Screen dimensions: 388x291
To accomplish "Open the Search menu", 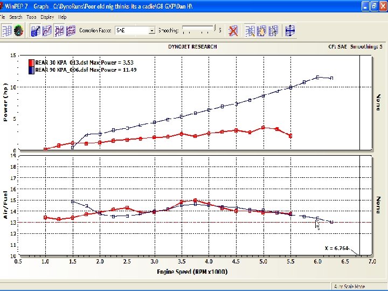I will tap(16, 17).
